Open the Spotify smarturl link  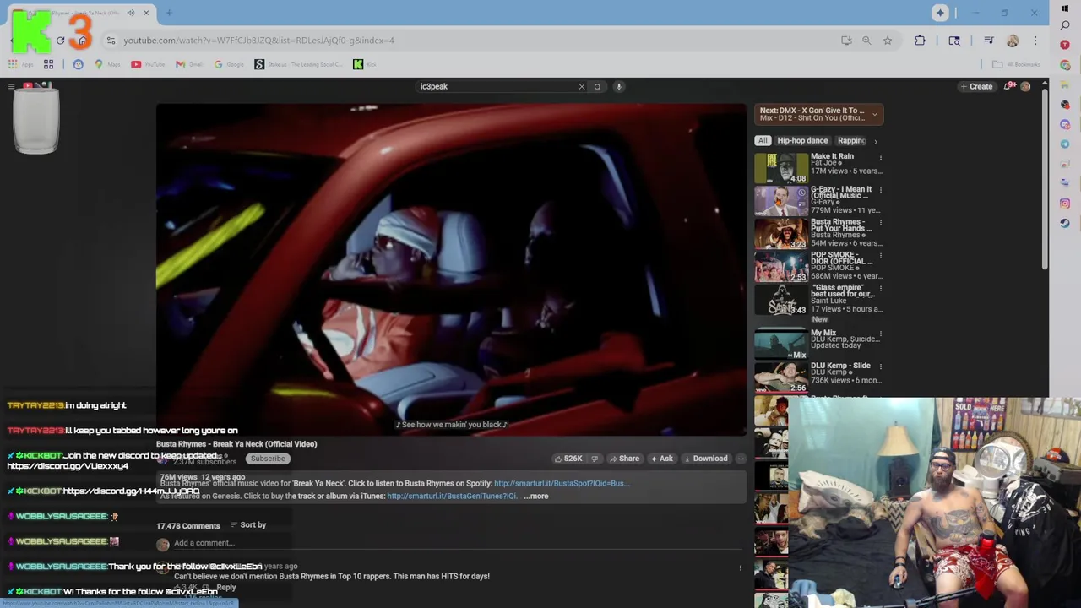(x=561, y=484)
